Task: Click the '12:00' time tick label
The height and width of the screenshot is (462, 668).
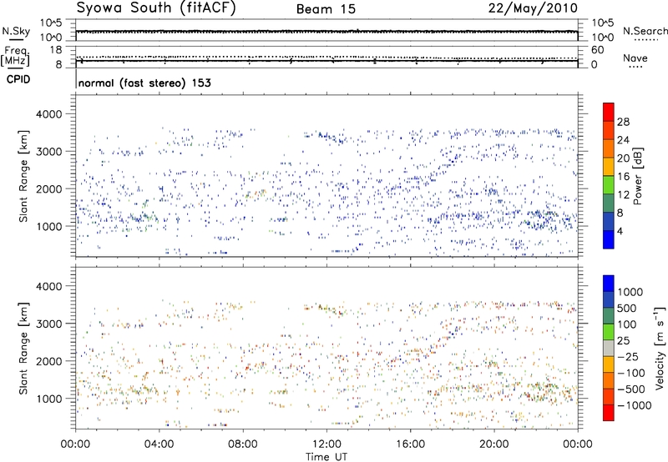Action: [326, 444]
